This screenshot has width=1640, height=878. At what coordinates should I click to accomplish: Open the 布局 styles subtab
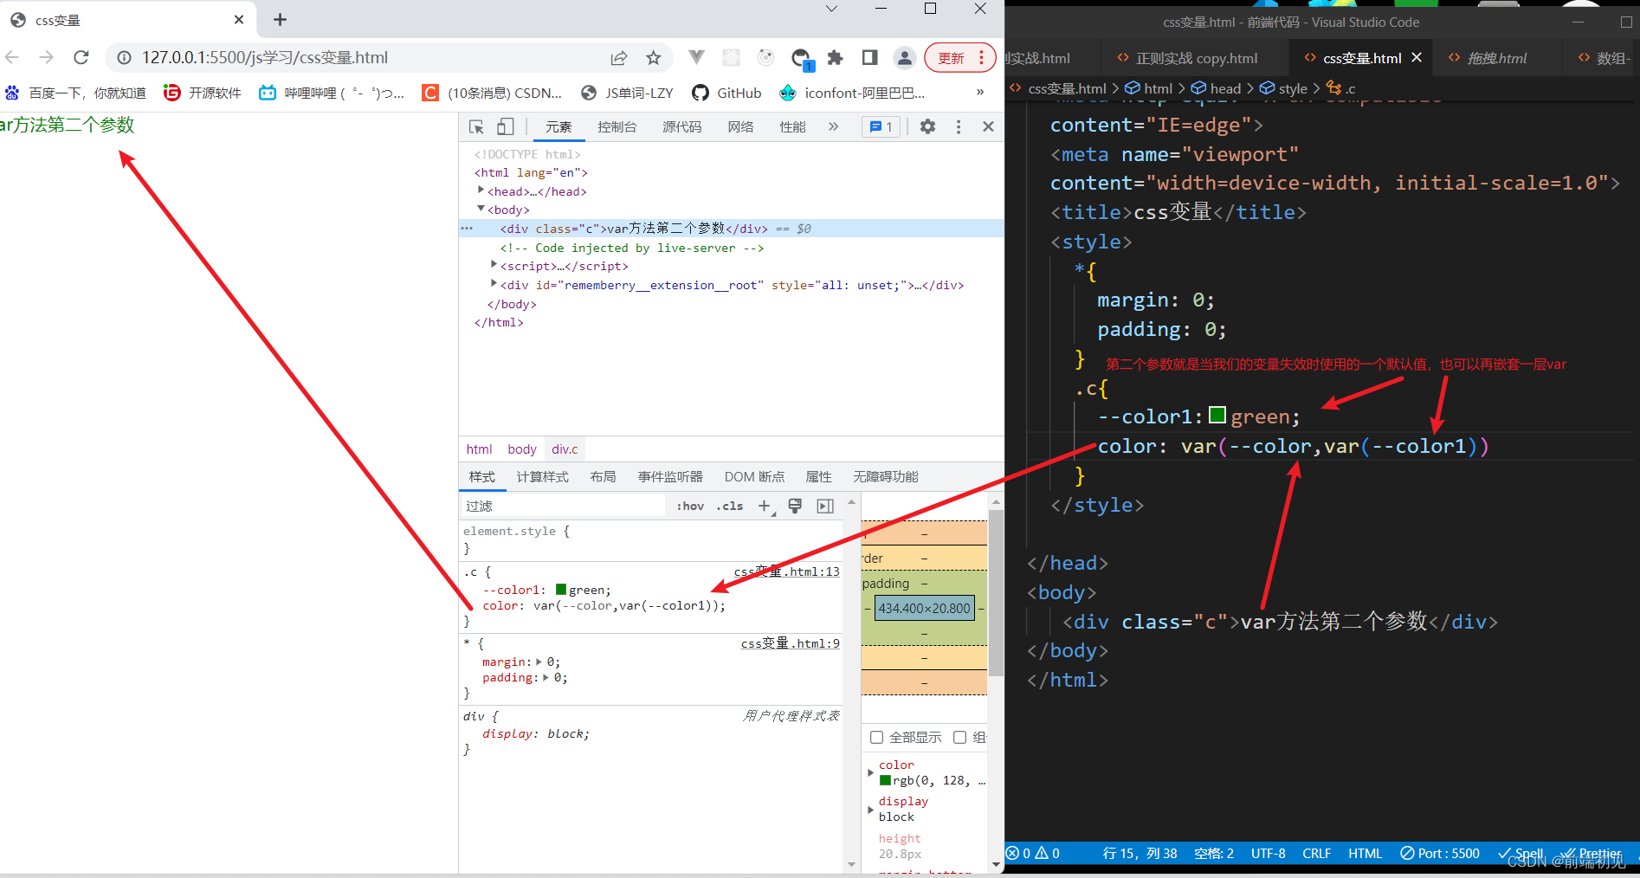tap(603, 476)
